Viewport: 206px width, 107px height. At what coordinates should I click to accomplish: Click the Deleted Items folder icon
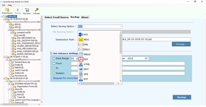click(x=13, y=62)
